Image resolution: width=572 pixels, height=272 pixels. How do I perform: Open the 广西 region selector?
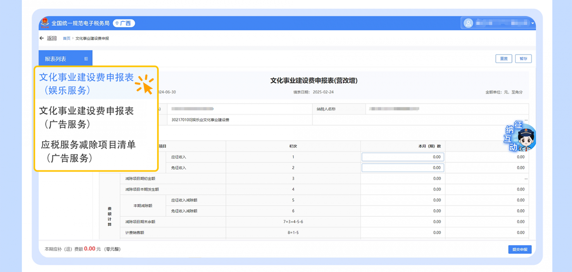(x=124, y=23)
